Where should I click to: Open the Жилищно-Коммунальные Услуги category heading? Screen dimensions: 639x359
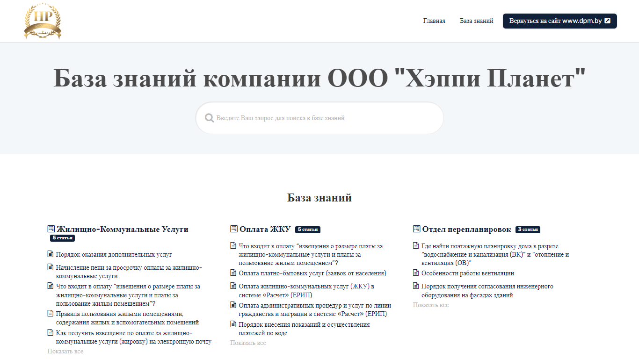coord(123,229)
